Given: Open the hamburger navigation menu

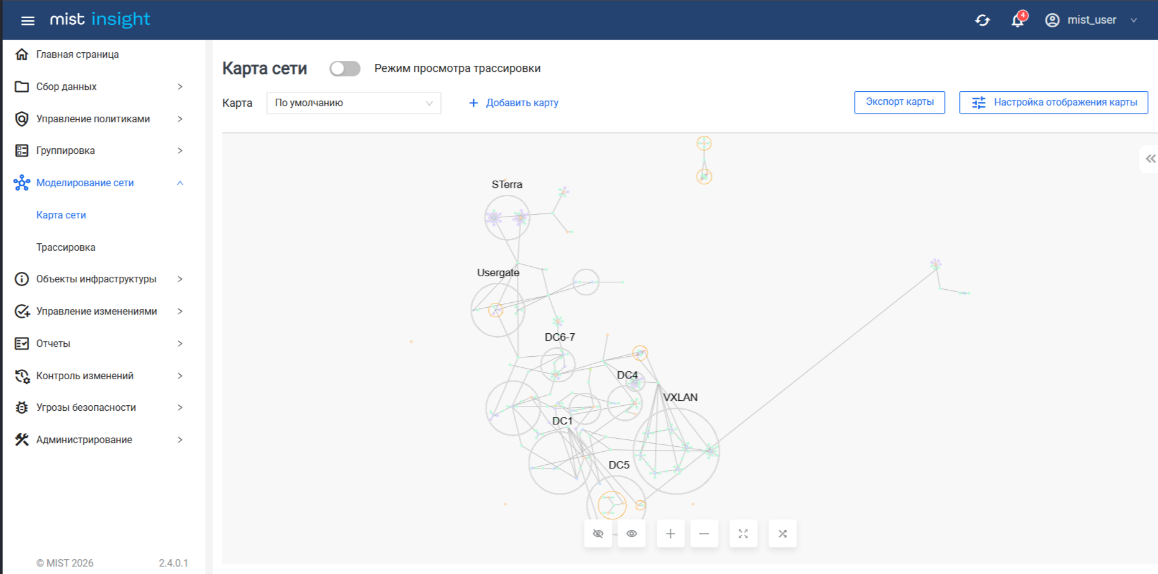Looking at the screenshot, I should pos(27,20).
